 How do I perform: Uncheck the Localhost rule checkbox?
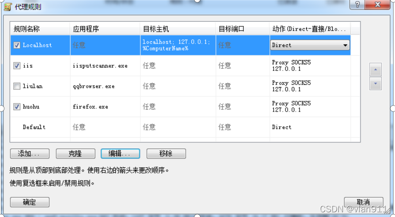(x=17, y=45)
